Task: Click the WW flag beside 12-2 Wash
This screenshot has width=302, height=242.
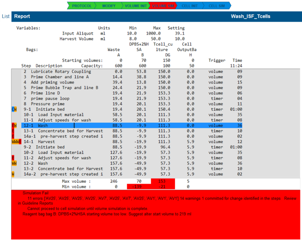Action: [14, 163]
